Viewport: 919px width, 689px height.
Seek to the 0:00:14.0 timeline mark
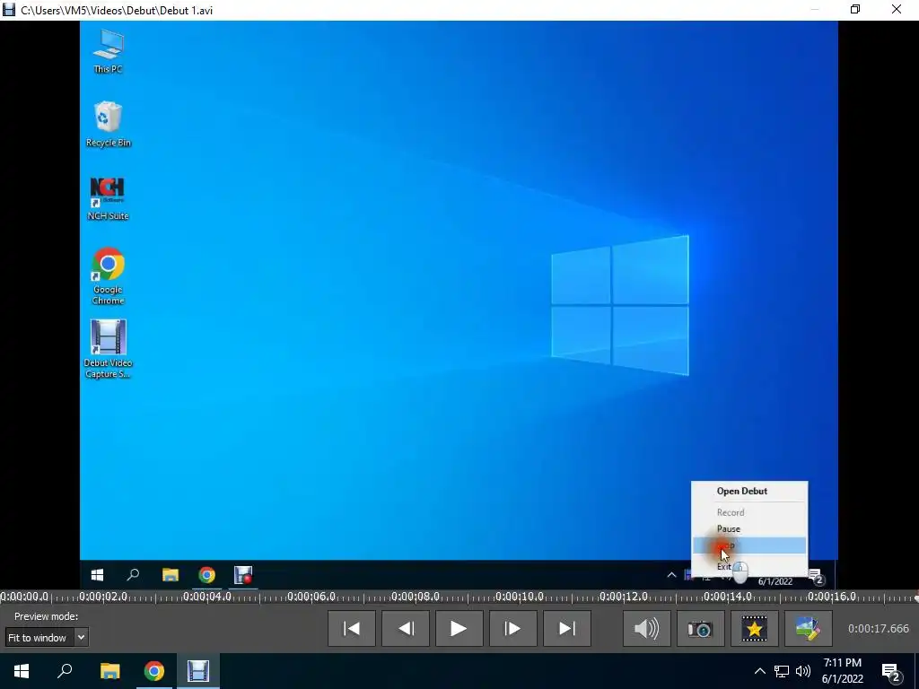(x=728, y=597)
